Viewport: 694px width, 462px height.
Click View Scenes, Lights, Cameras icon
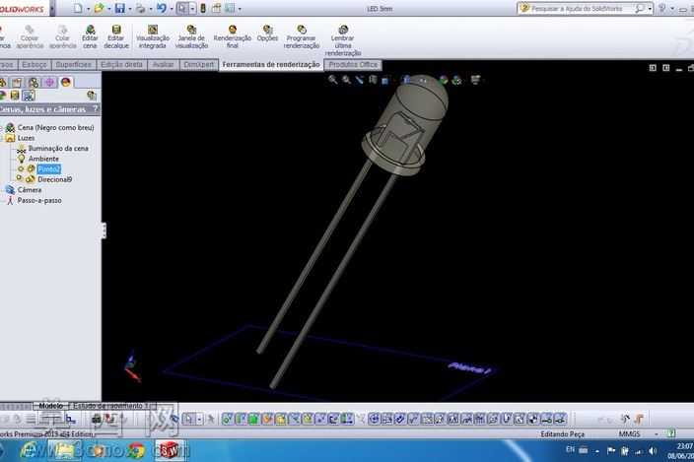pyautogui.click(x=29, y=96)
